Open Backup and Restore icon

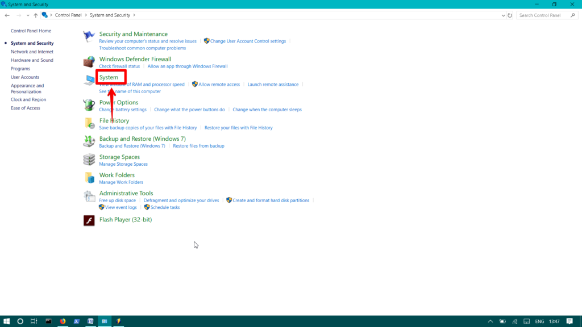[x=89, y=141]
